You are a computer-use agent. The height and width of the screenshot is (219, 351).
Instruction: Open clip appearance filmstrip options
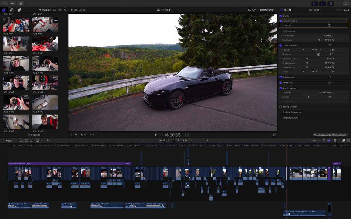coord(60,10)
